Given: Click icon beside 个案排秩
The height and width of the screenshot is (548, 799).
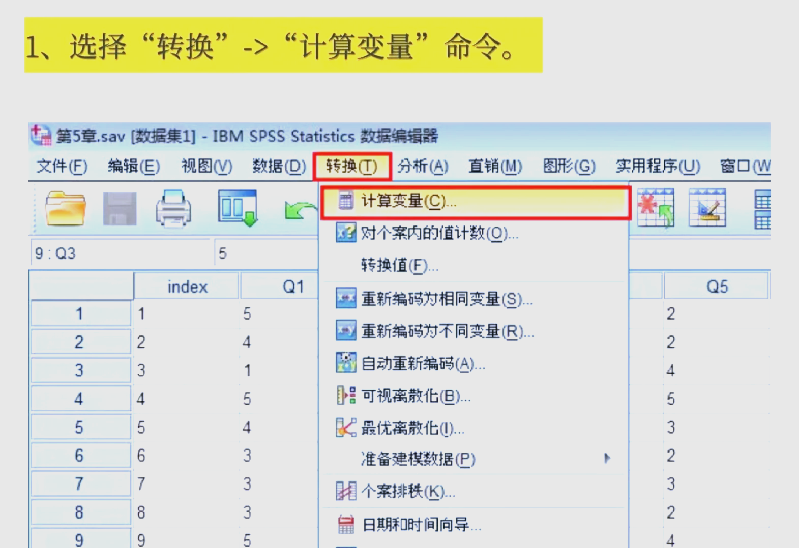Looking at the screenshot, I should click(346, 491).
